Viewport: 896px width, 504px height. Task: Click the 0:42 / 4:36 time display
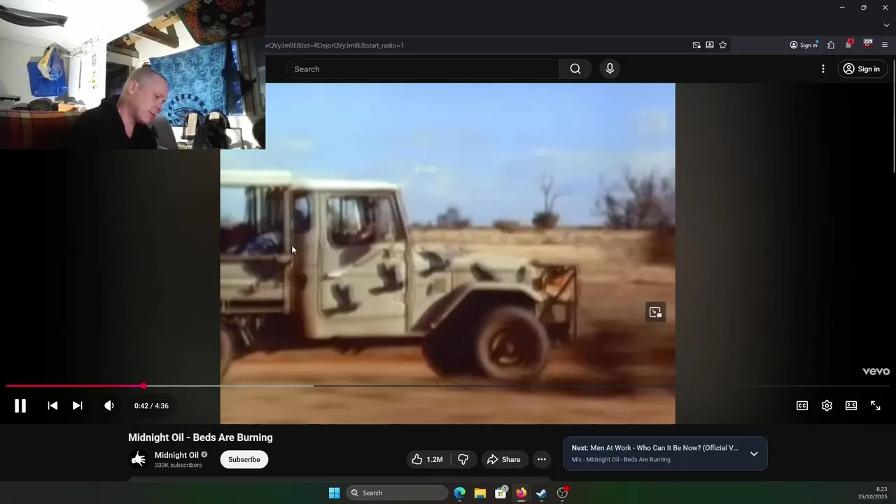click(151, 406)
